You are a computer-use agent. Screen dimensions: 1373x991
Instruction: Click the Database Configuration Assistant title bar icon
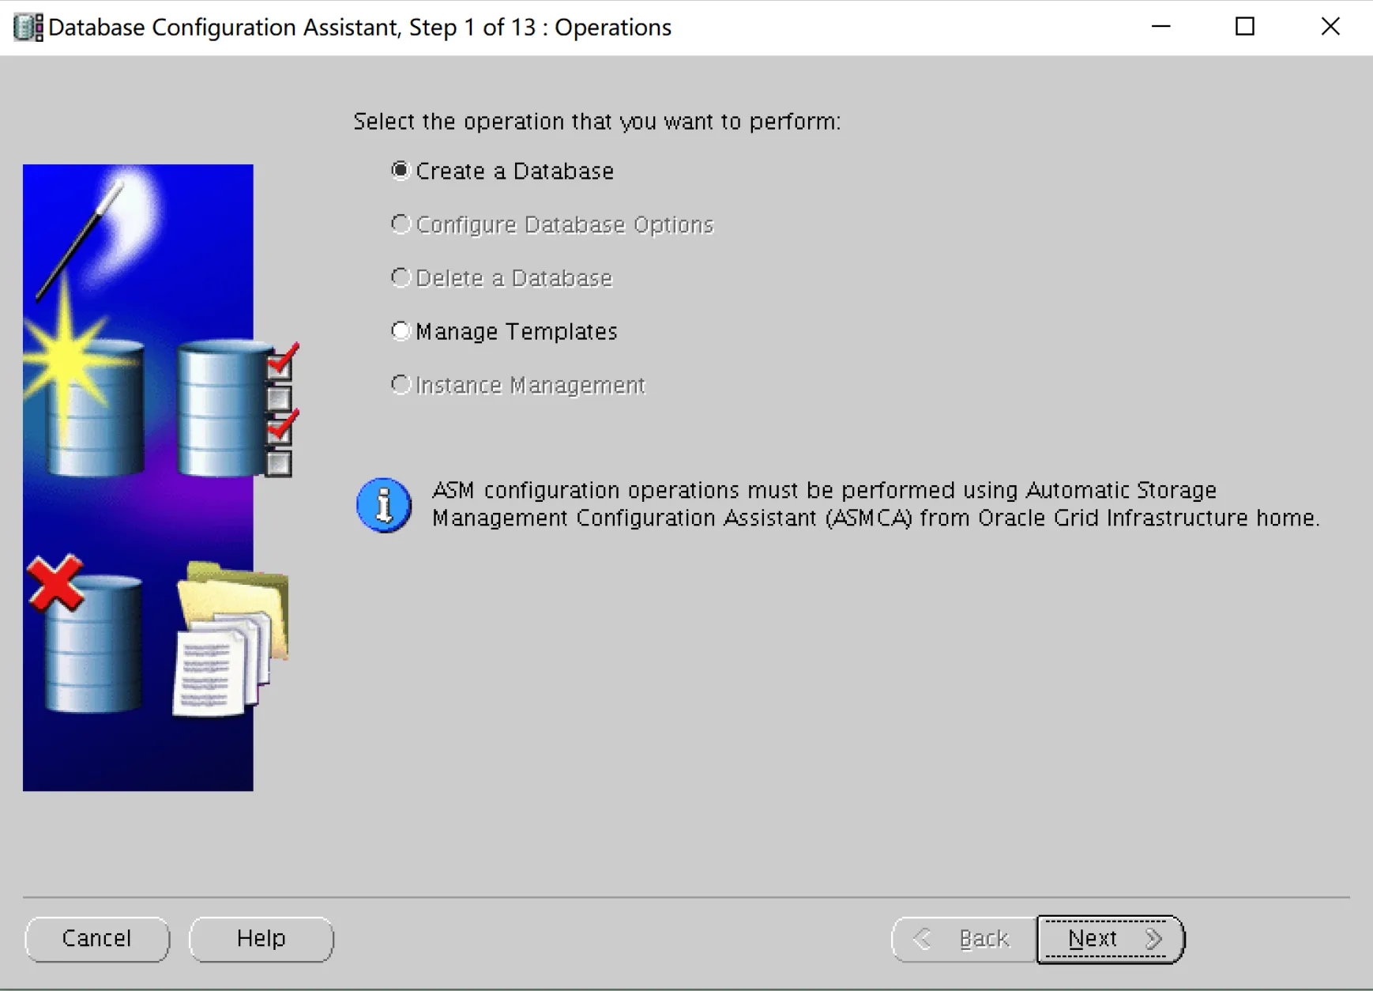pyautogui.click(x=28, y=27)
